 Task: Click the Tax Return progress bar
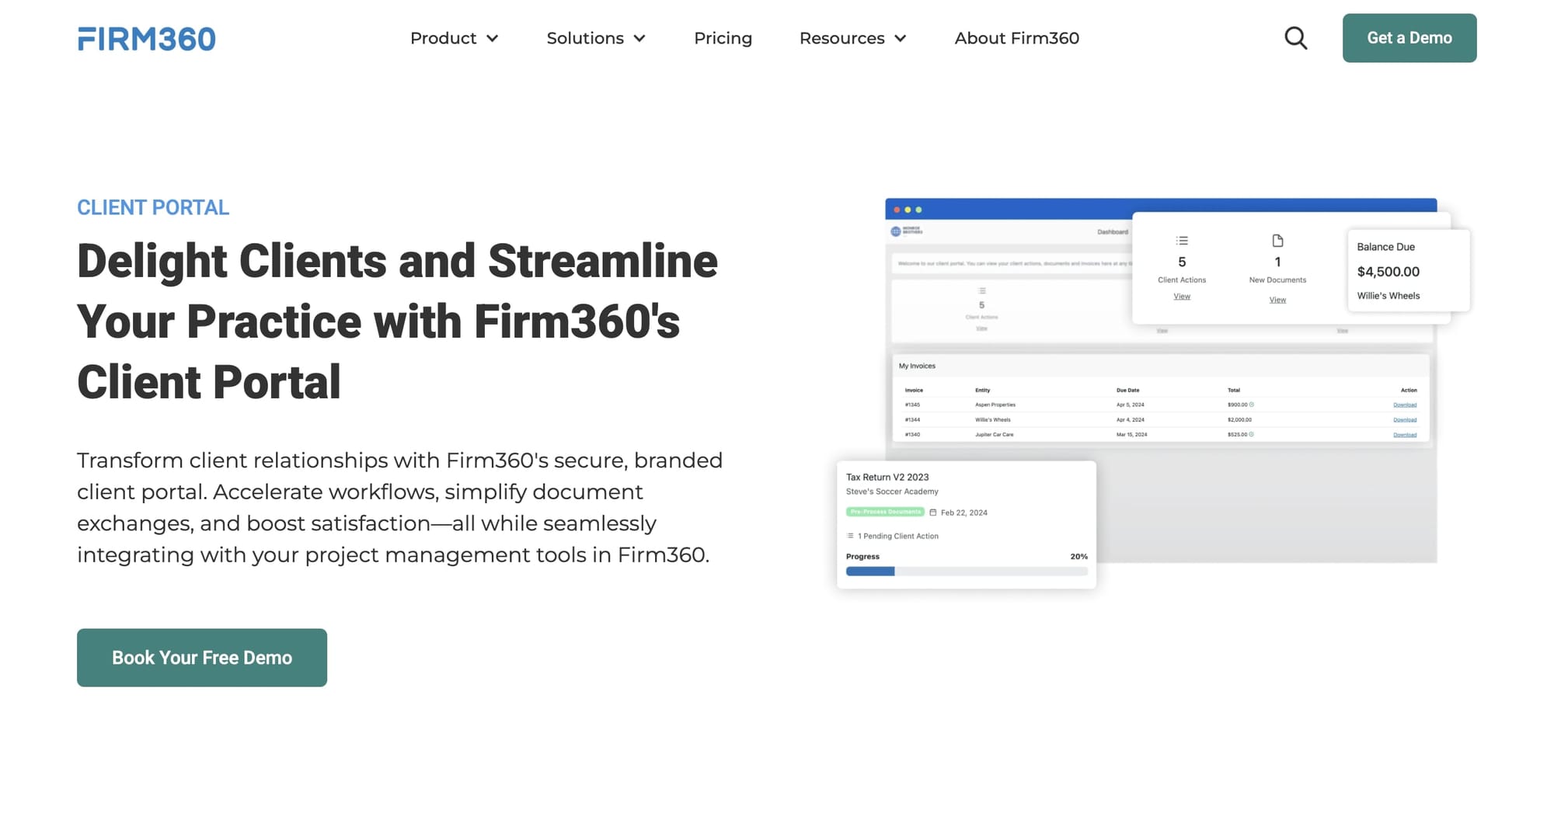pos(967,572)
